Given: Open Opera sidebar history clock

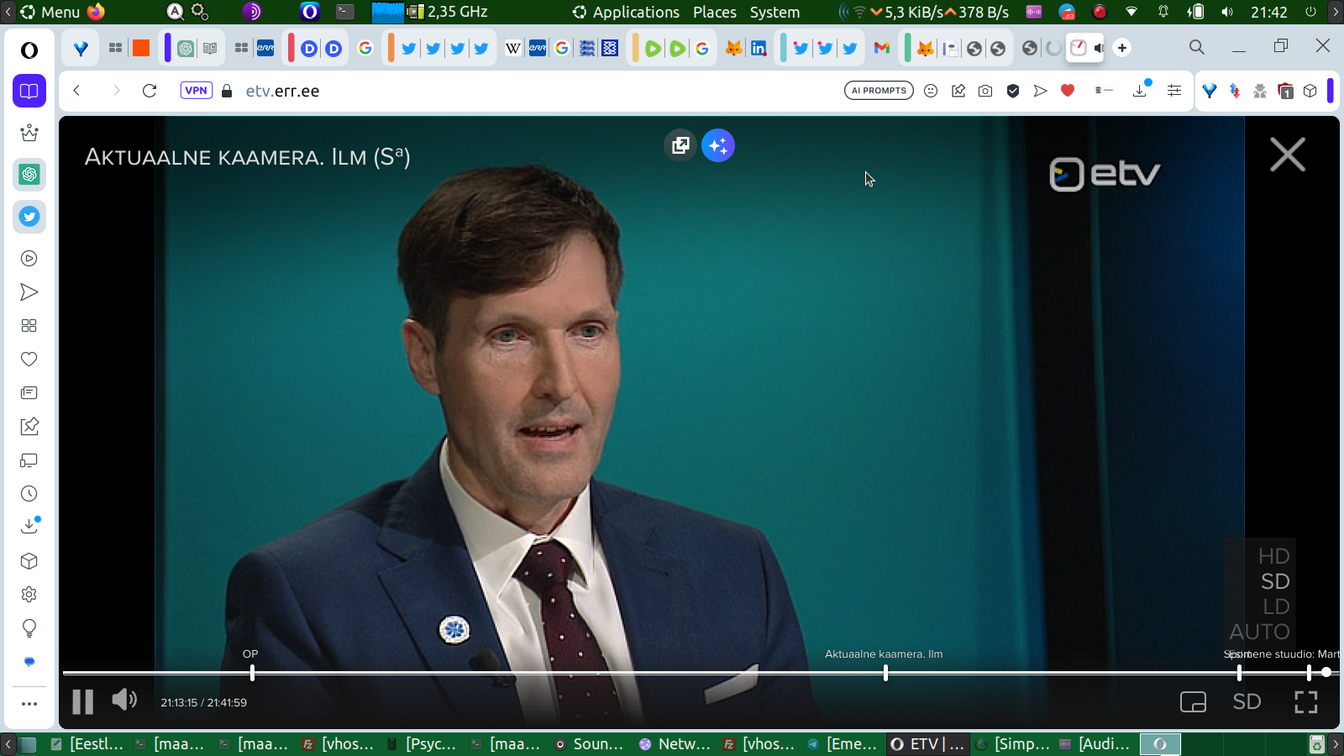Looking at the screenshot, I should (29, 494).
